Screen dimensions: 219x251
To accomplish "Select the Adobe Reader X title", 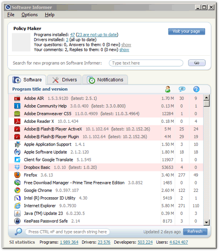I will [39, 121].
